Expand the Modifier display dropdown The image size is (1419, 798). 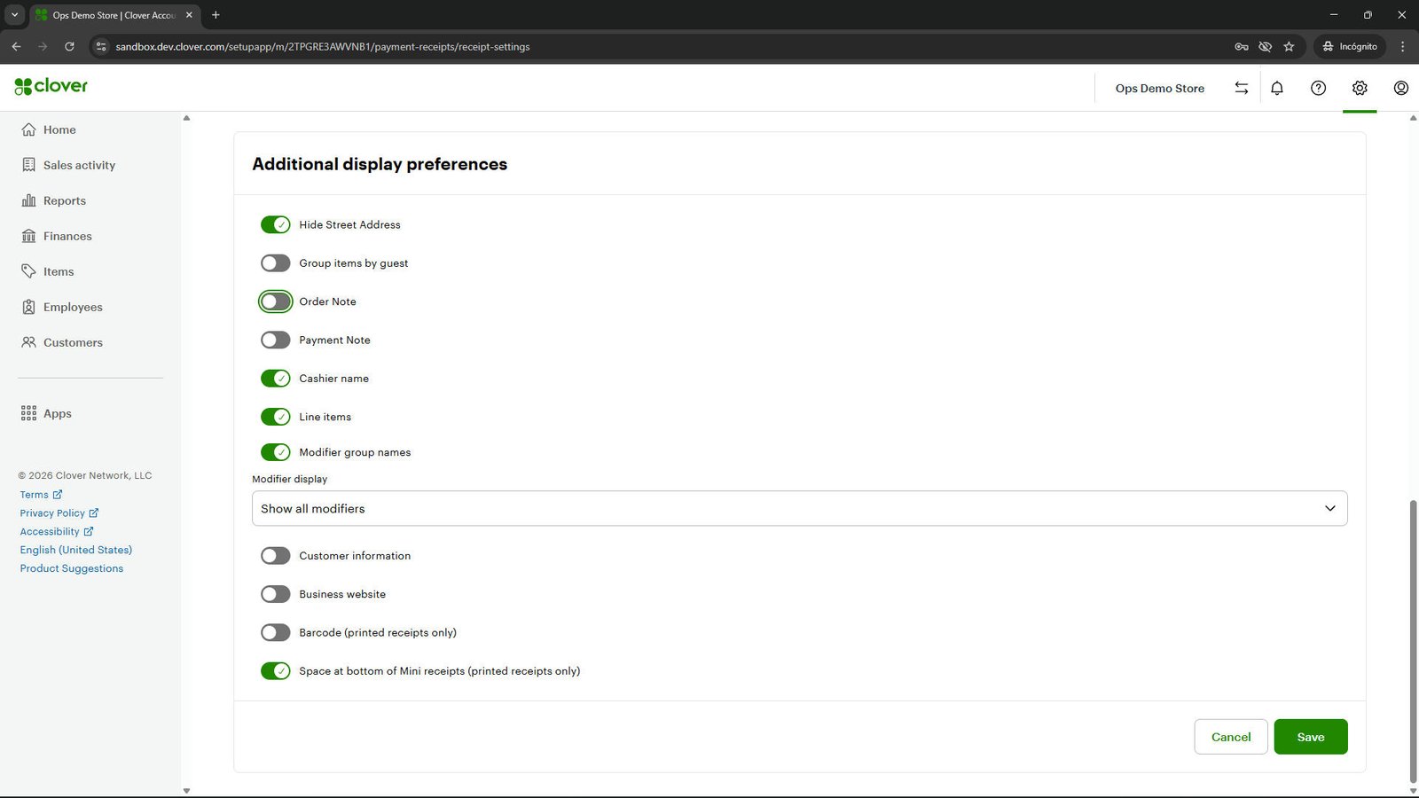[800, 508]
